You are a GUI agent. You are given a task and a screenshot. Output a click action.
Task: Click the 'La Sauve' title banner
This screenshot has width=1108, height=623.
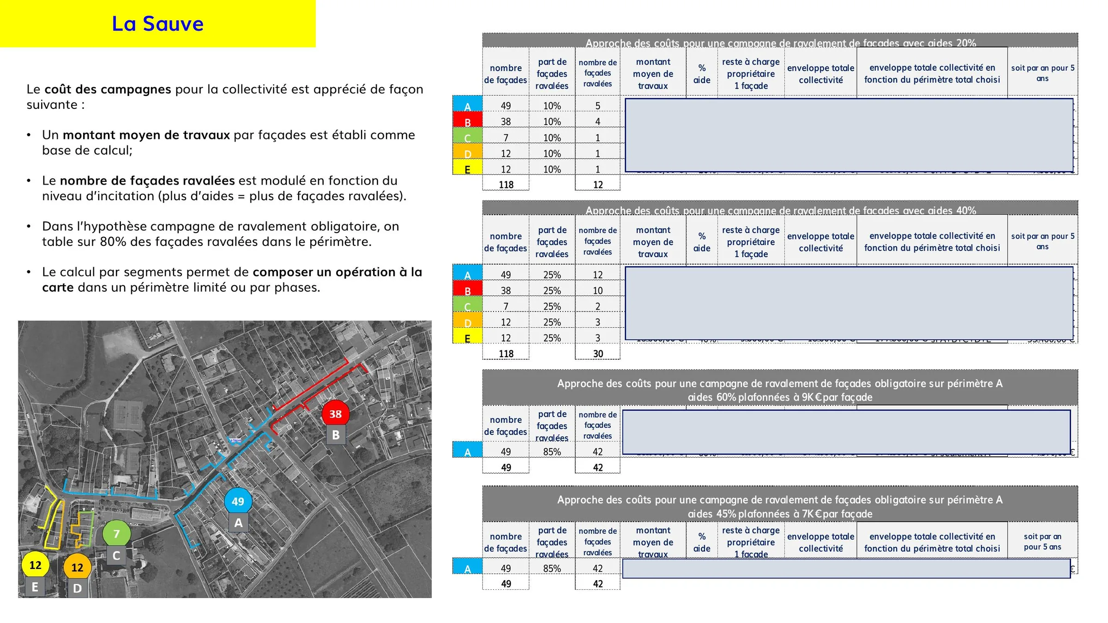click(x=157, y=24)
